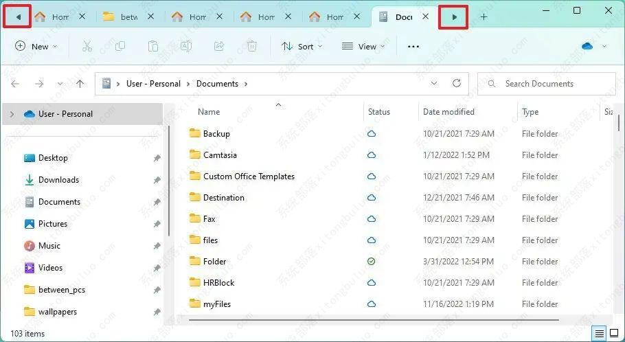Go up one folder level

(x=80, y=84)
